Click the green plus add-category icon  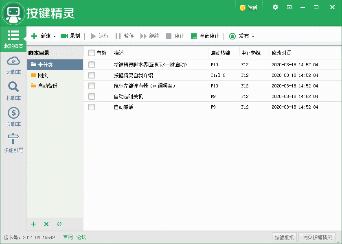[33, 224]
